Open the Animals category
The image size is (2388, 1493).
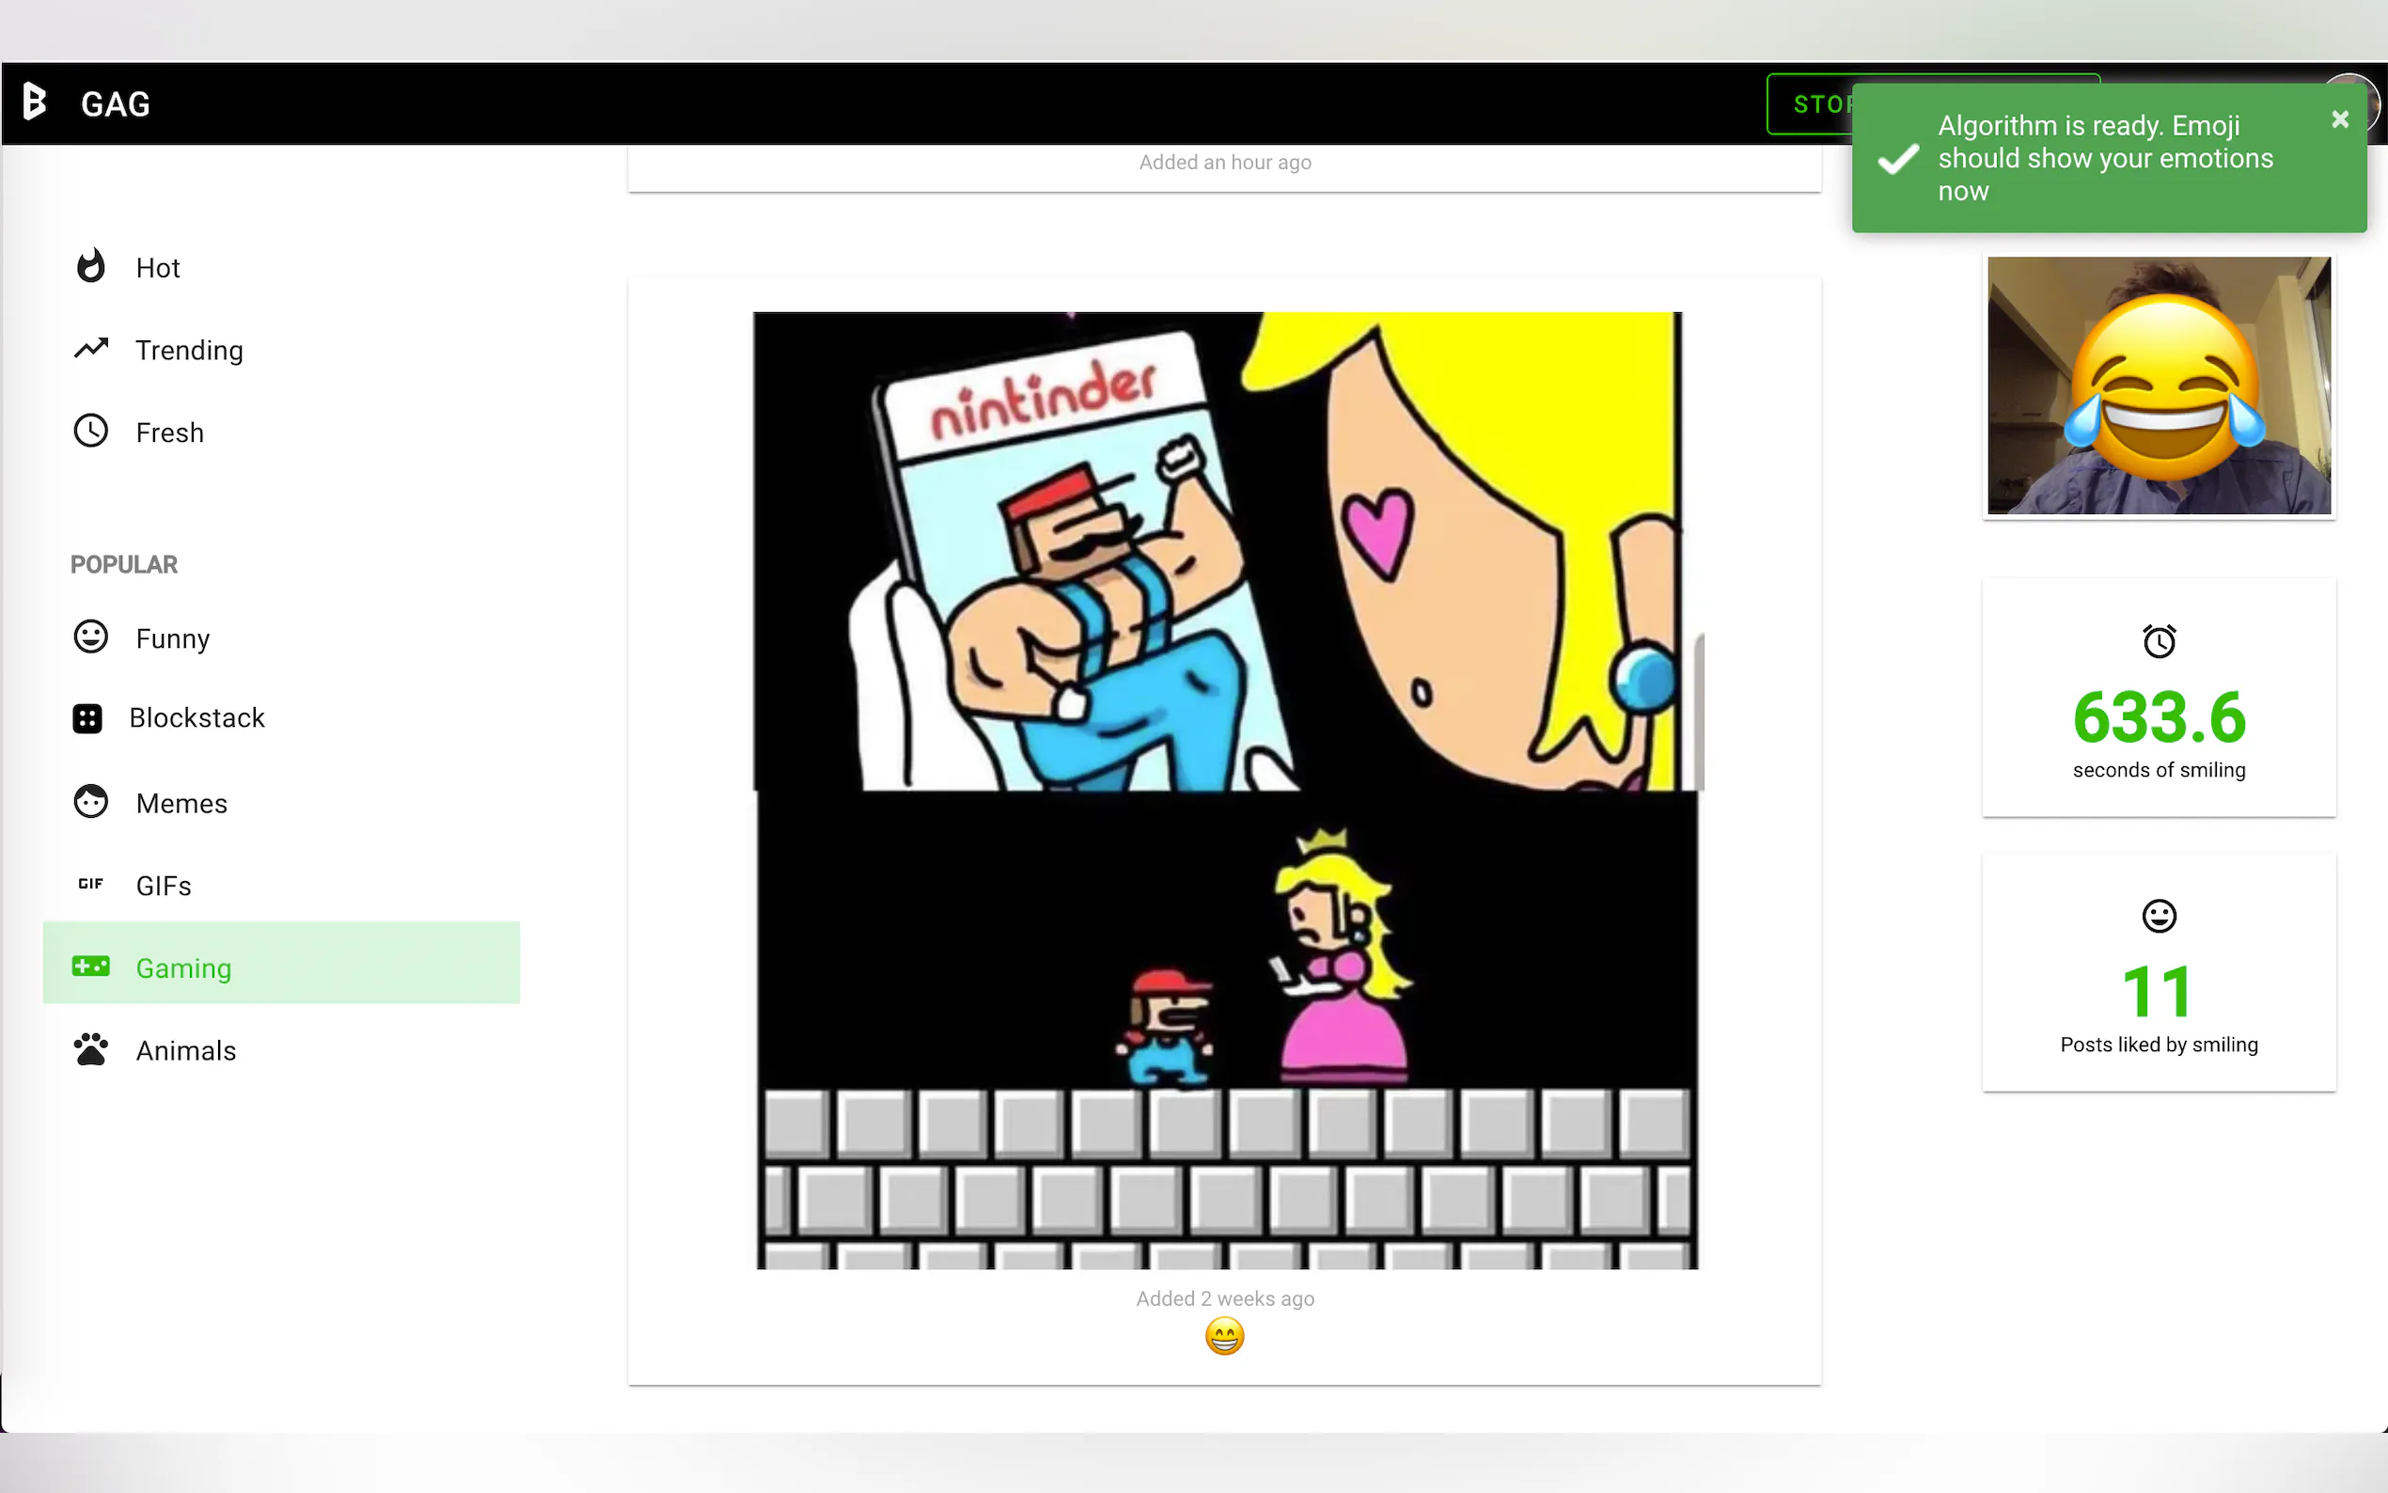185,1050
